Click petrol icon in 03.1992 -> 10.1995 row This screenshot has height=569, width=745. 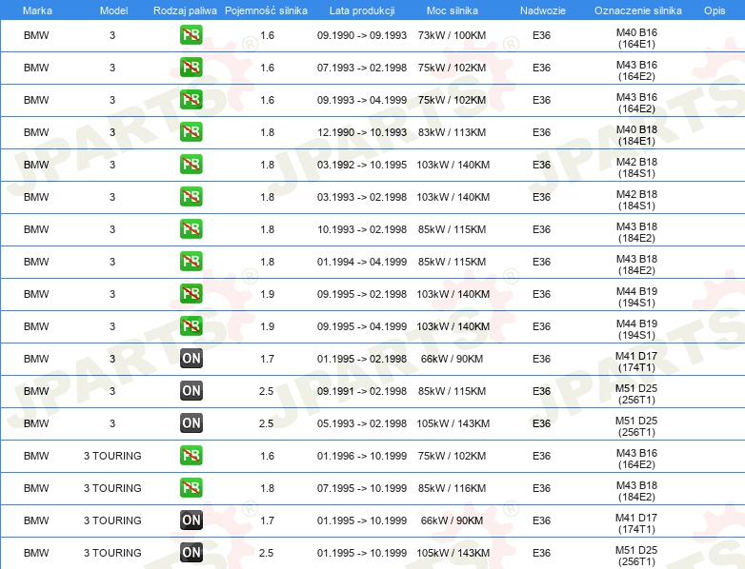(191, 165)
